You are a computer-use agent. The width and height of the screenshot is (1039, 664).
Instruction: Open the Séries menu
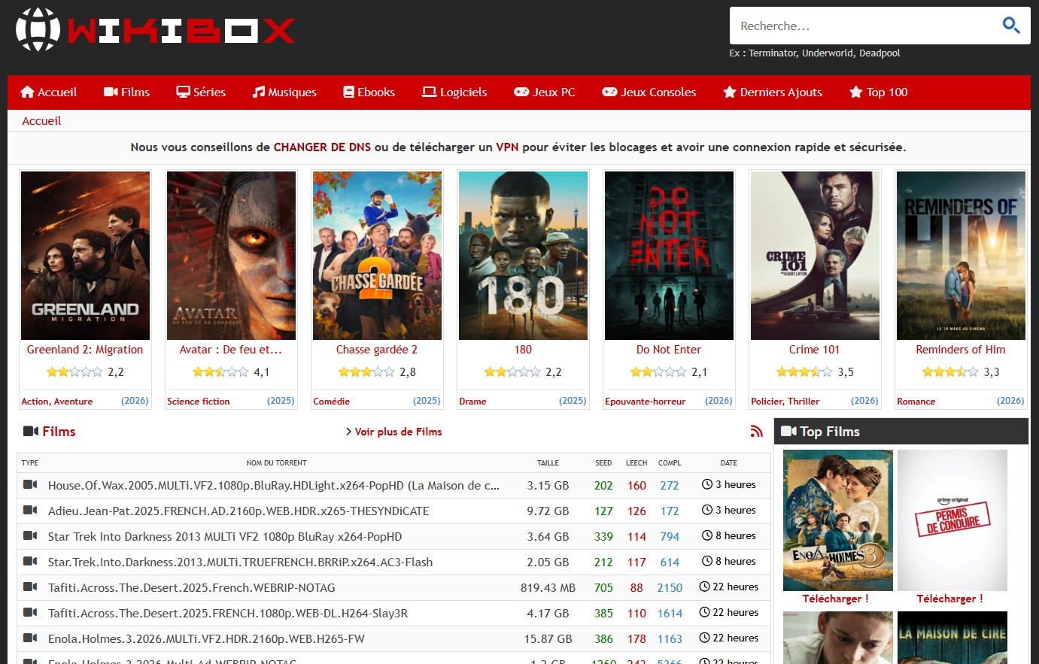(x=201, y=92)
